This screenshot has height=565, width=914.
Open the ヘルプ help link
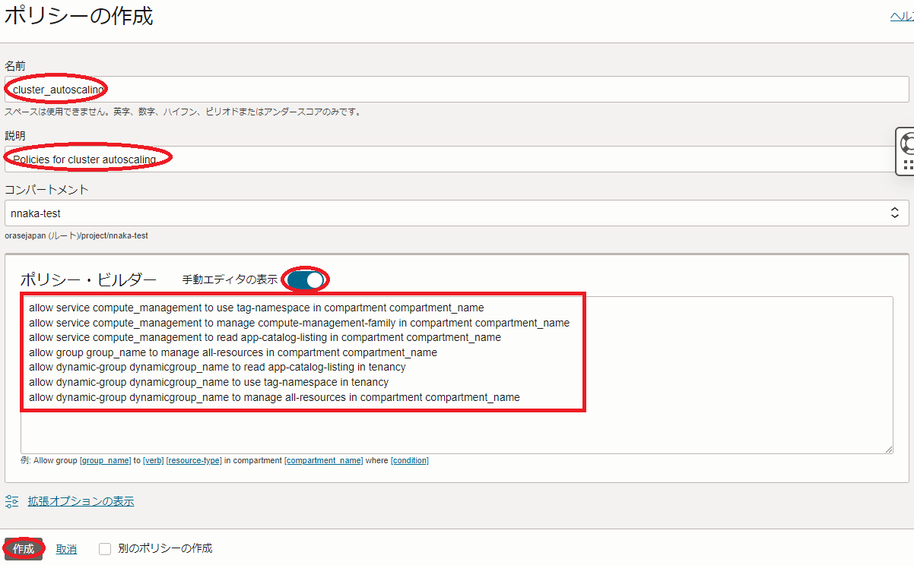[902, 17]
